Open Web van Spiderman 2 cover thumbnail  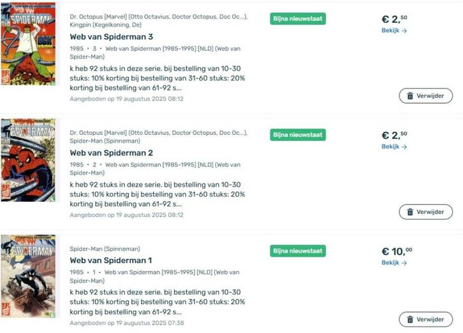coord(28,160)
